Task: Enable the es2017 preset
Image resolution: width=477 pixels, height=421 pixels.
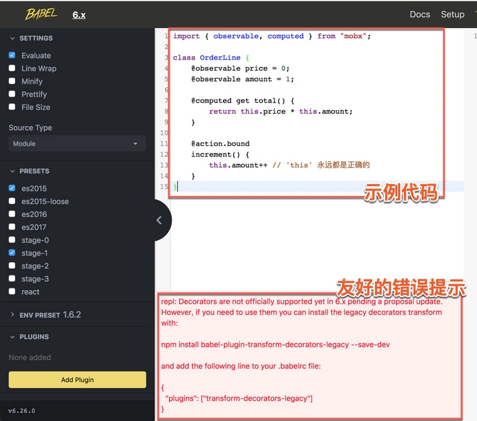Action: pyautogui.click(x=12, y=227)
